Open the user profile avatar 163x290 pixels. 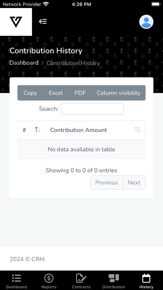(146, 22)
